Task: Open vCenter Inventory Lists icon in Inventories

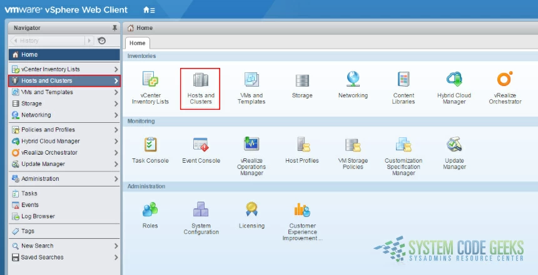Action: point(150,79)
